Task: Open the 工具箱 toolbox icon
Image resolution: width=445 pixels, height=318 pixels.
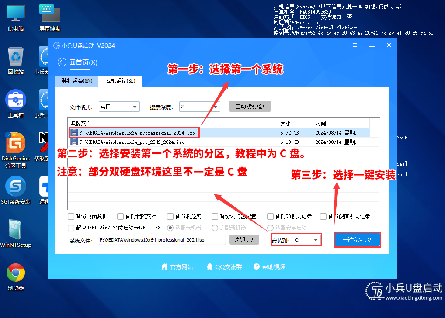Action: [16, 104]
